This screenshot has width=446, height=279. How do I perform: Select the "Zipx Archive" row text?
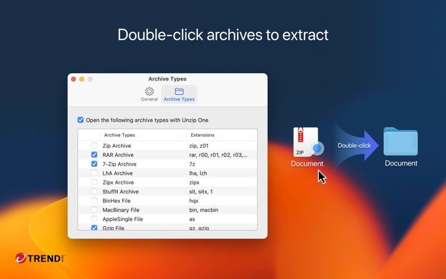pyautogui.click(x=118, y=182)
